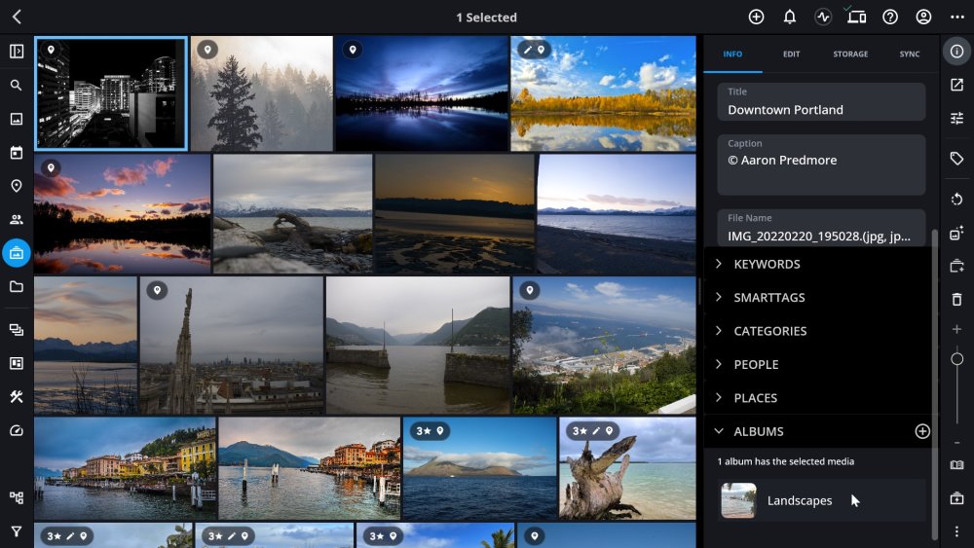The image size is (974, 548).
Task: Switch to the EDIT tab
Action: point(791,54)
